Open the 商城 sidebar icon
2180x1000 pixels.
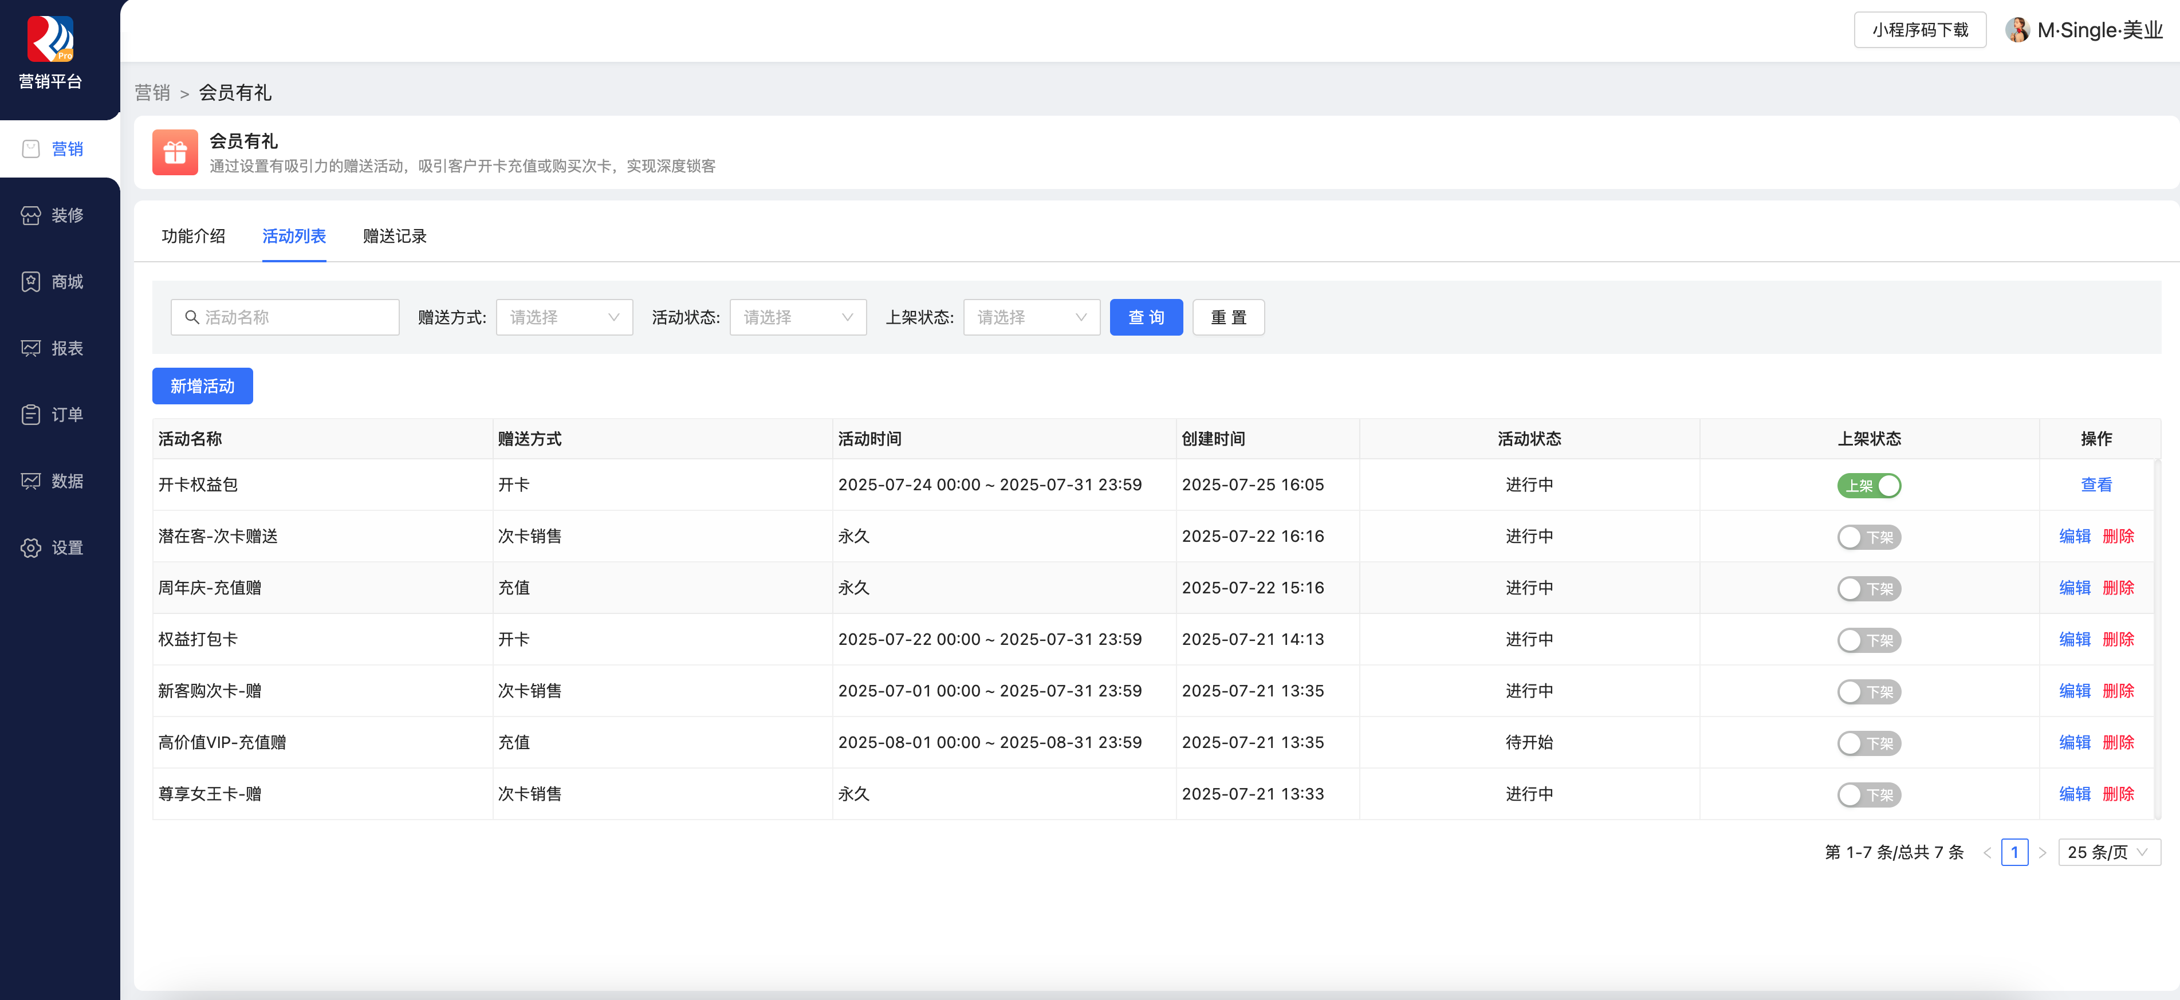30,282
